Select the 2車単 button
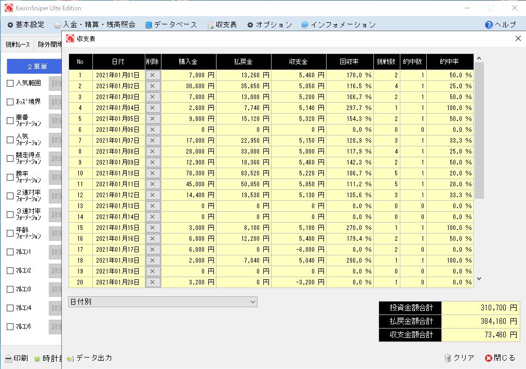 click(35, 67)
